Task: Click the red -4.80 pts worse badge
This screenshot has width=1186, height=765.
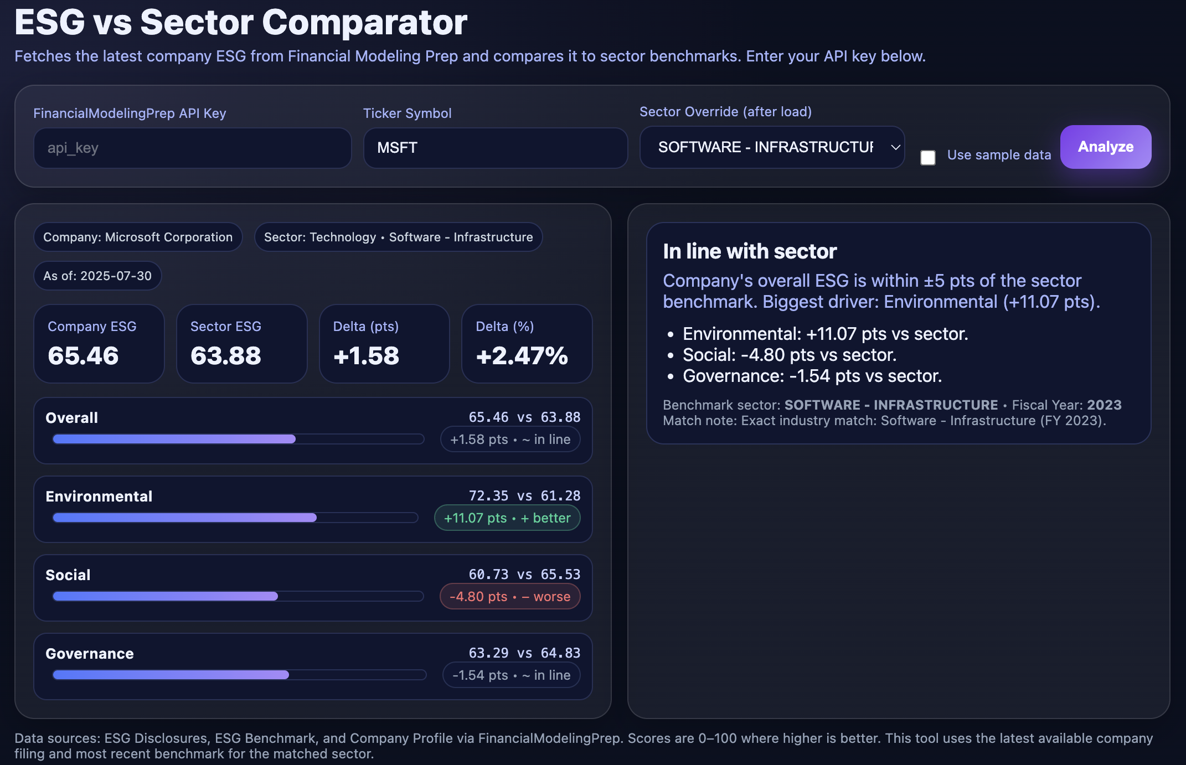Action: [510, 596]
